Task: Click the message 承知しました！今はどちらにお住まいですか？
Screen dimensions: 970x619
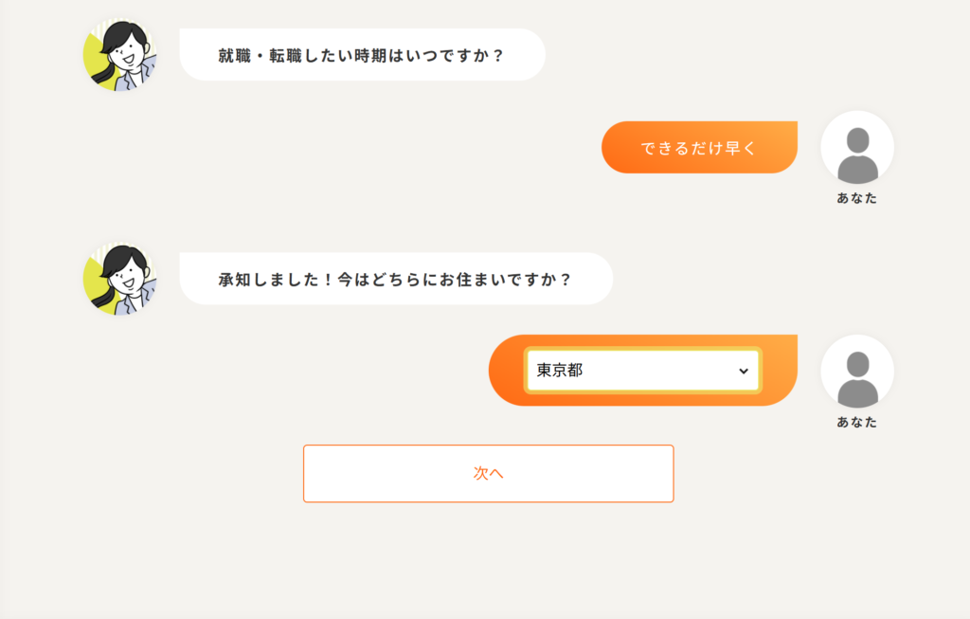Action: (396, 280)
